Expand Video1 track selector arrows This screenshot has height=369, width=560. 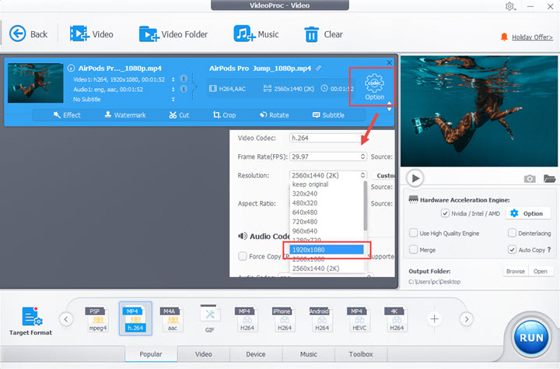(173, 79)
